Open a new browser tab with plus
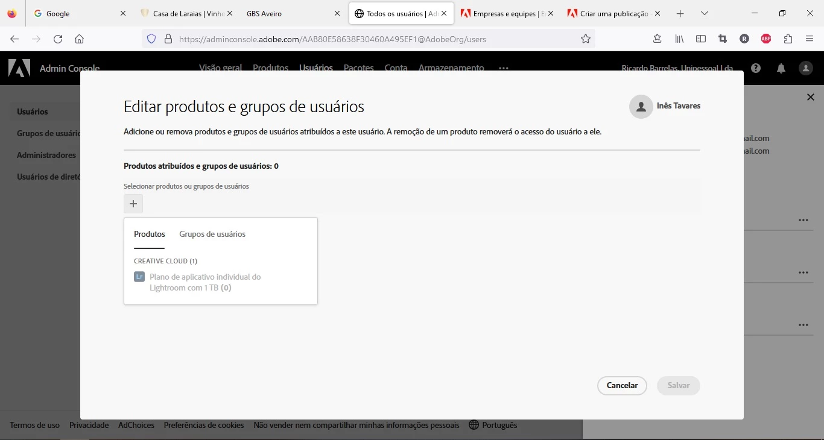 coord(680,13)
